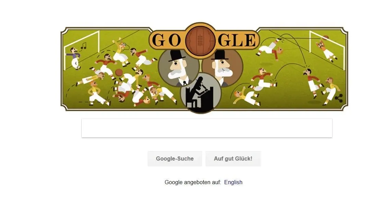Image resolution: width=385 pixels, height=216 pixels.
Task: Click the music note near the left goalkeeper
Action: click(84, 46)
